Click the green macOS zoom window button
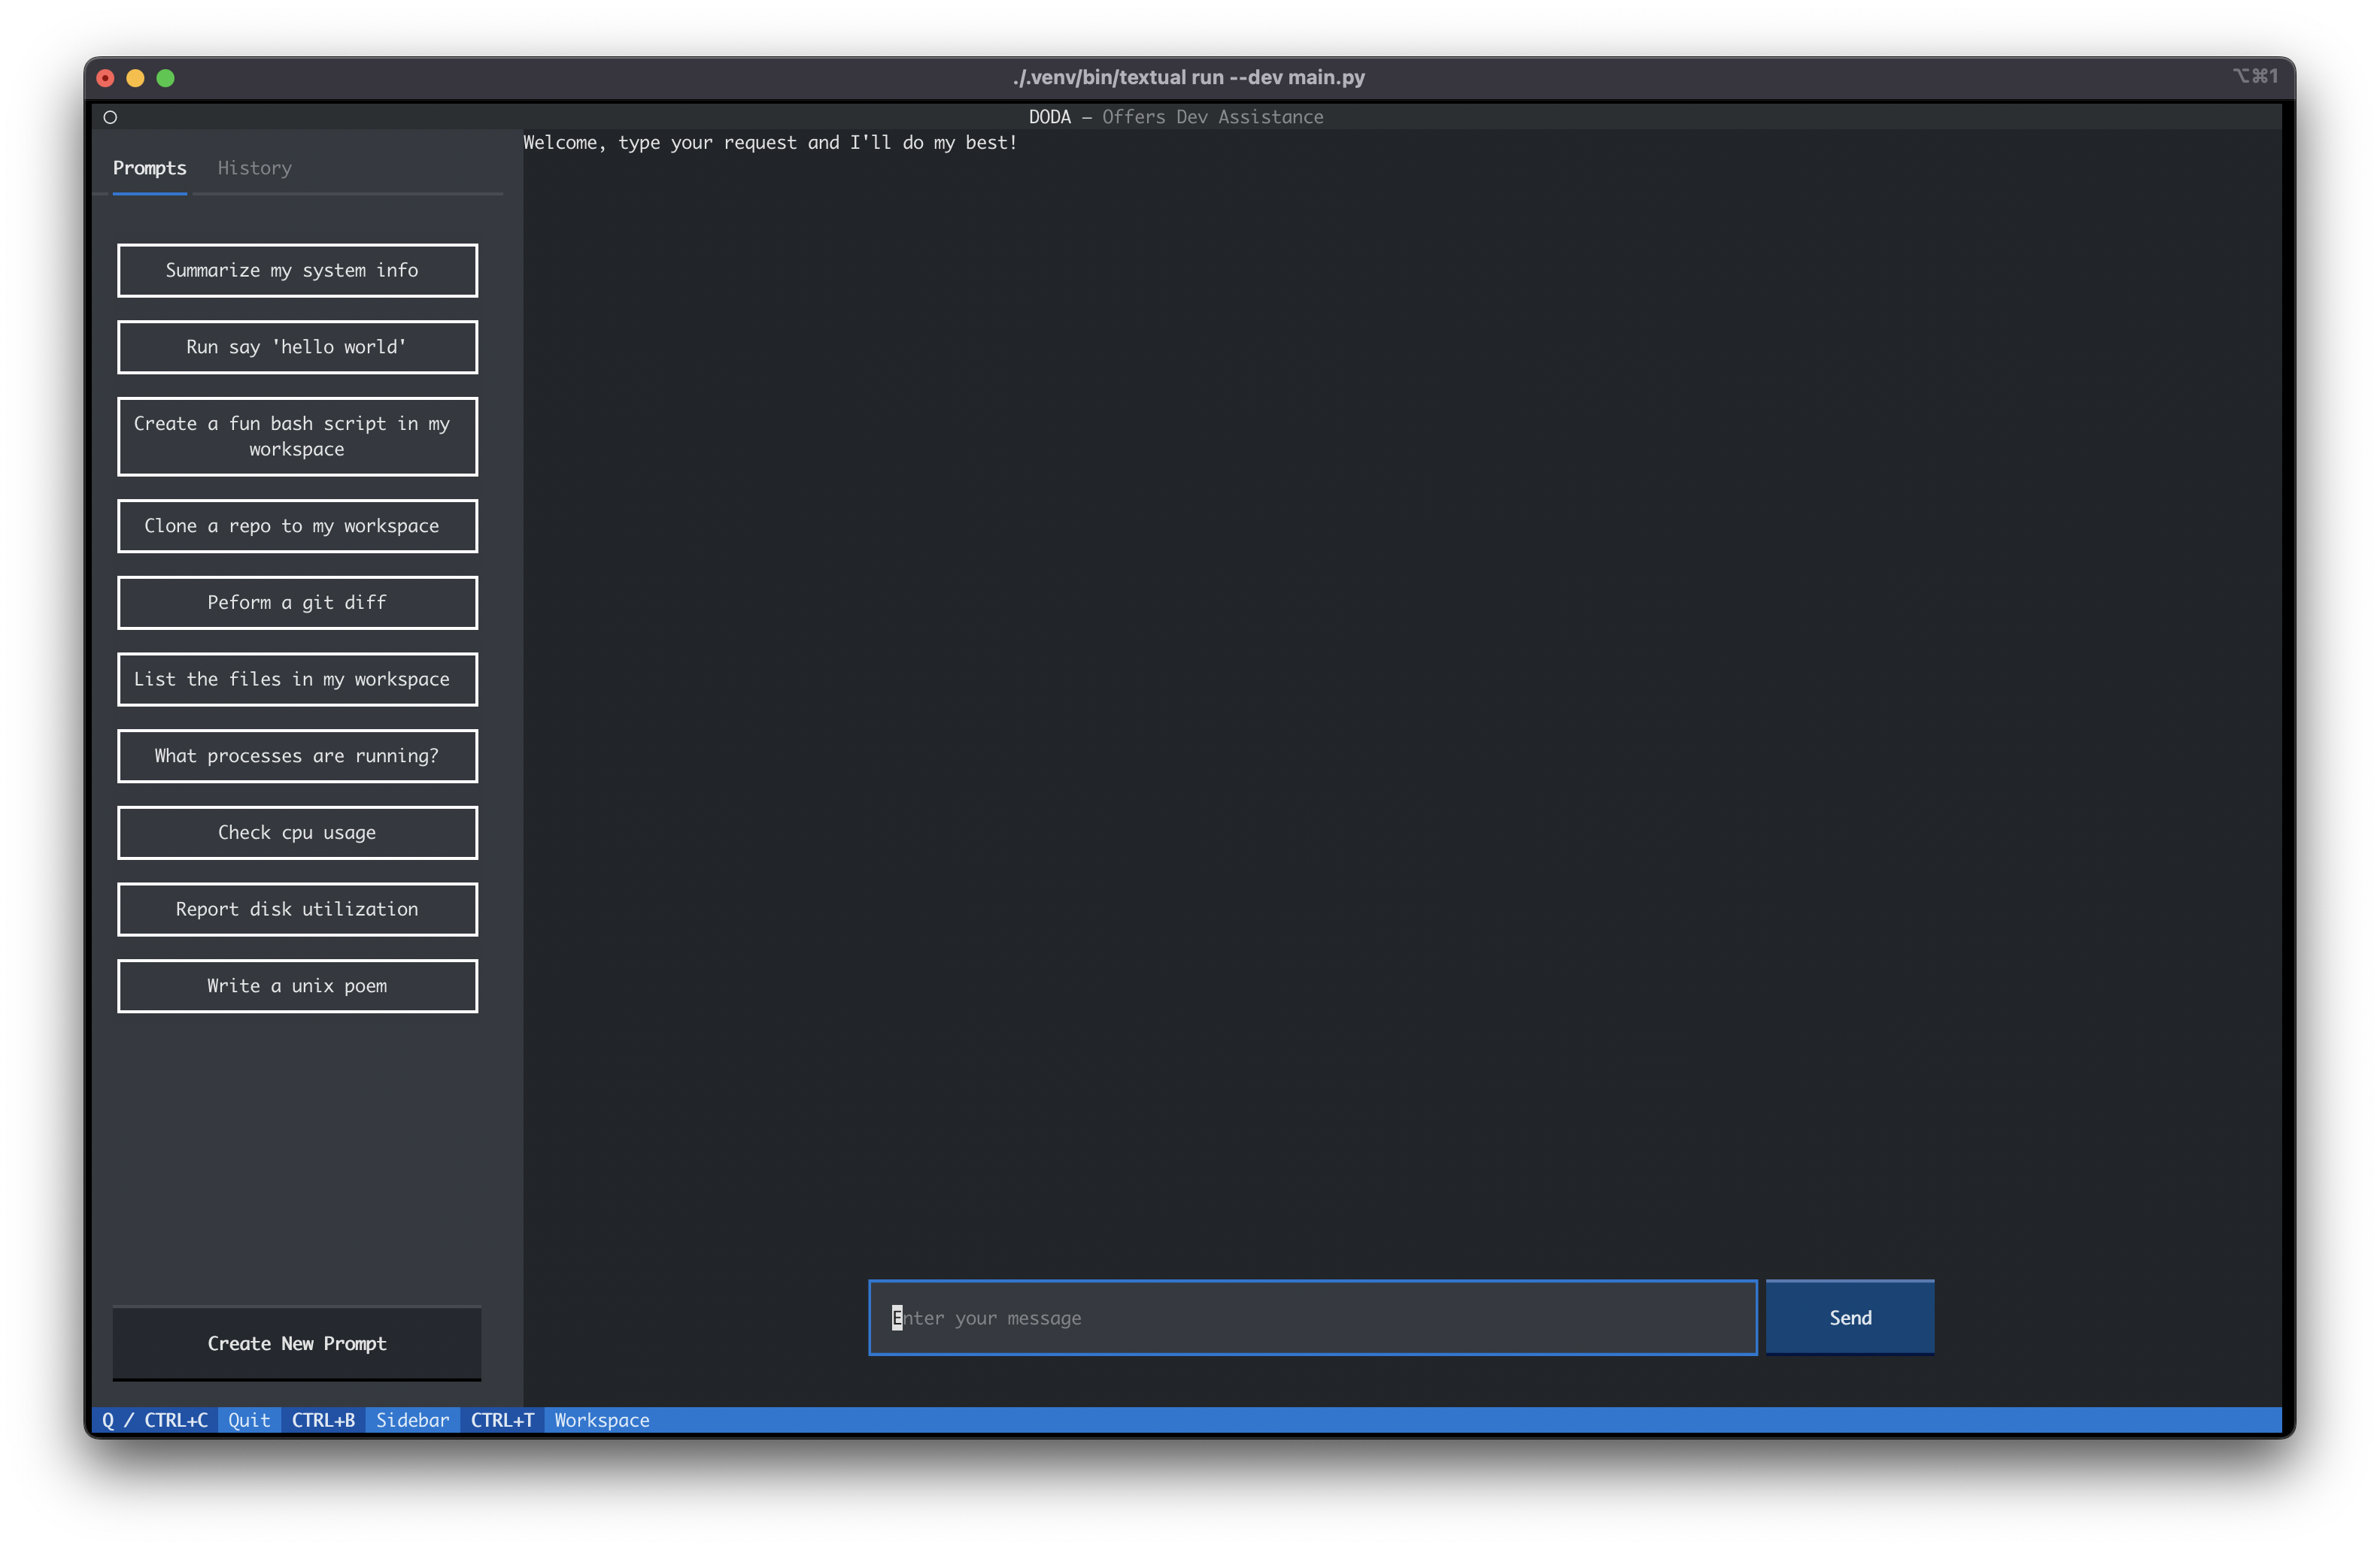The height and width of the screenshot is (1550, 2380). 166,78
